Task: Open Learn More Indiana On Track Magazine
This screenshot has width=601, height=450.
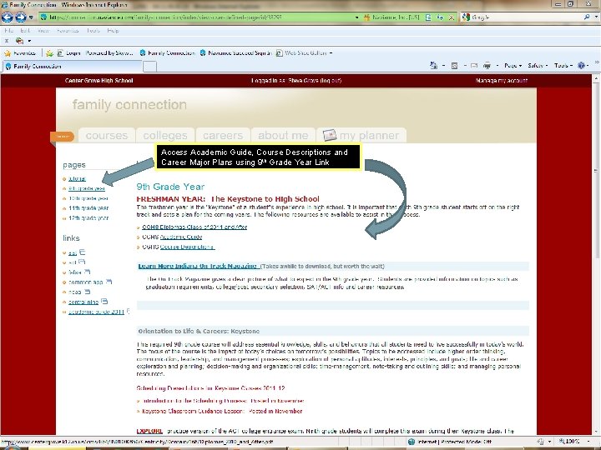Action: [x=197, y=266]
